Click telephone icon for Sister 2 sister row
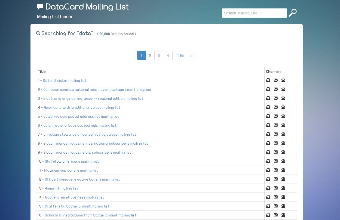340x220 pixels. point(283,80)
